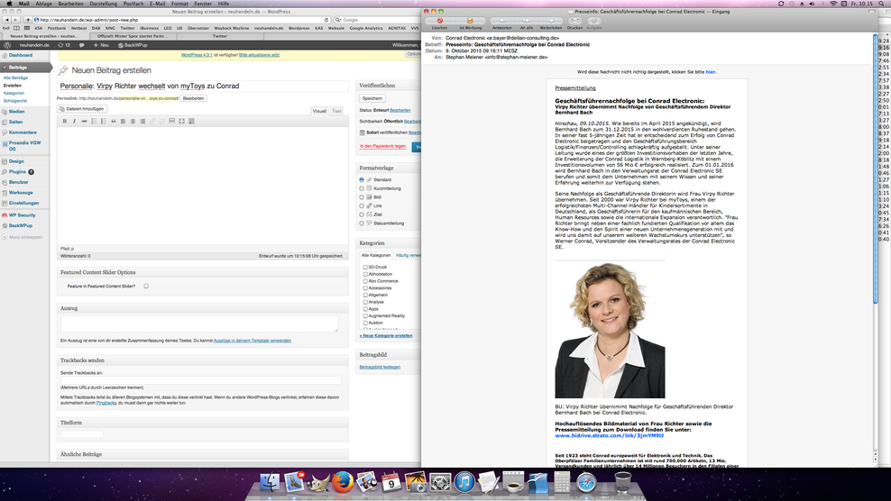Image resolution: width=891 pixels, height=501 pixels.
Task: Align text right in editor toolbar
Action: 142,121
